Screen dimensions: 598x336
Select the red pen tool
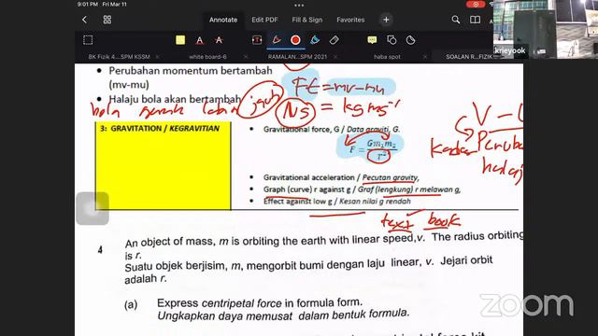[277, 40]
